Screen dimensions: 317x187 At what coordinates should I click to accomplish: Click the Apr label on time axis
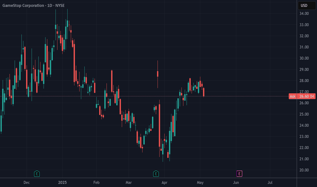(x=164, y=183)
